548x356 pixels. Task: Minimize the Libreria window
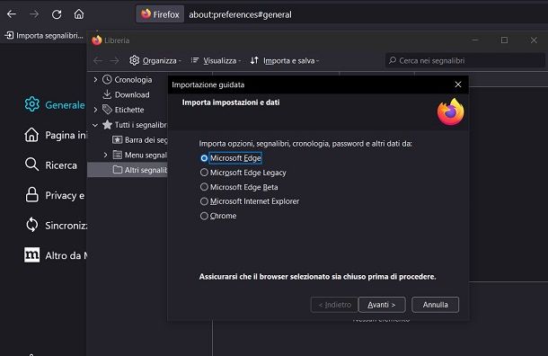(475, 40)
